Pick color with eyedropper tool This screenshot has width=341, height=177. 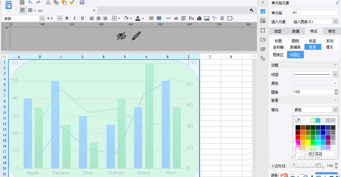point(298,120)
